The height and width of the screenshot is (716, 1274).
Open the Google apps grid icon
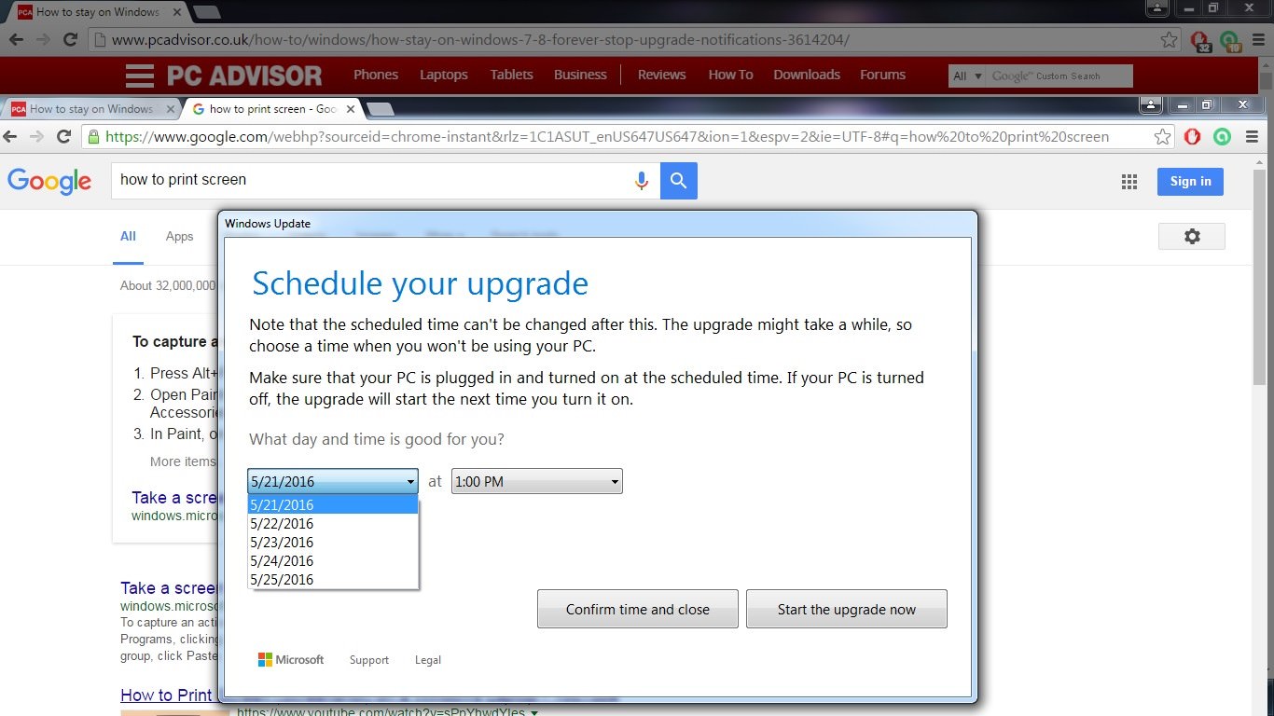click(x=1129, y=182)
